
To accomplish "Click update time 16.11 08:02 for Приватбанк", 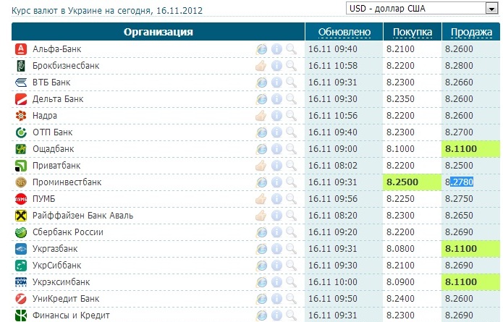I will click(x=333, y=166).
